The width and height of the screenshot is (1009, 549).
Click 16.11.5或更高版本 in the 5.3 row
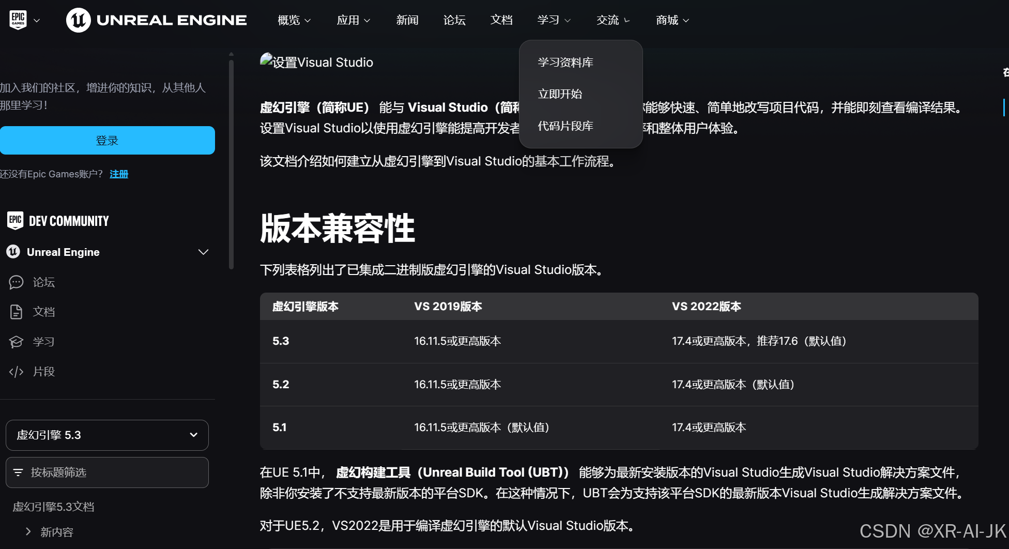(x=457, y=341)
